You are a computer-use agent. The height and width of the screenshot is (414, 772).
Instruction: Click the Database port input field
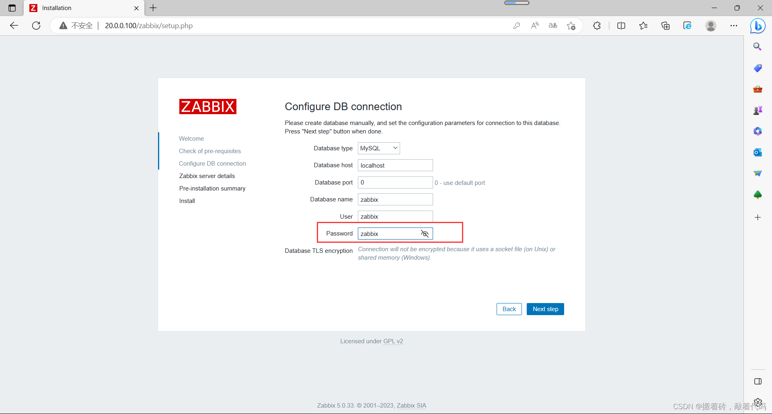395,182
